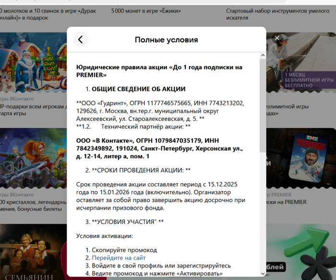Click «Игры ВКонтакте» label above the crystals offer

[18, 195]
